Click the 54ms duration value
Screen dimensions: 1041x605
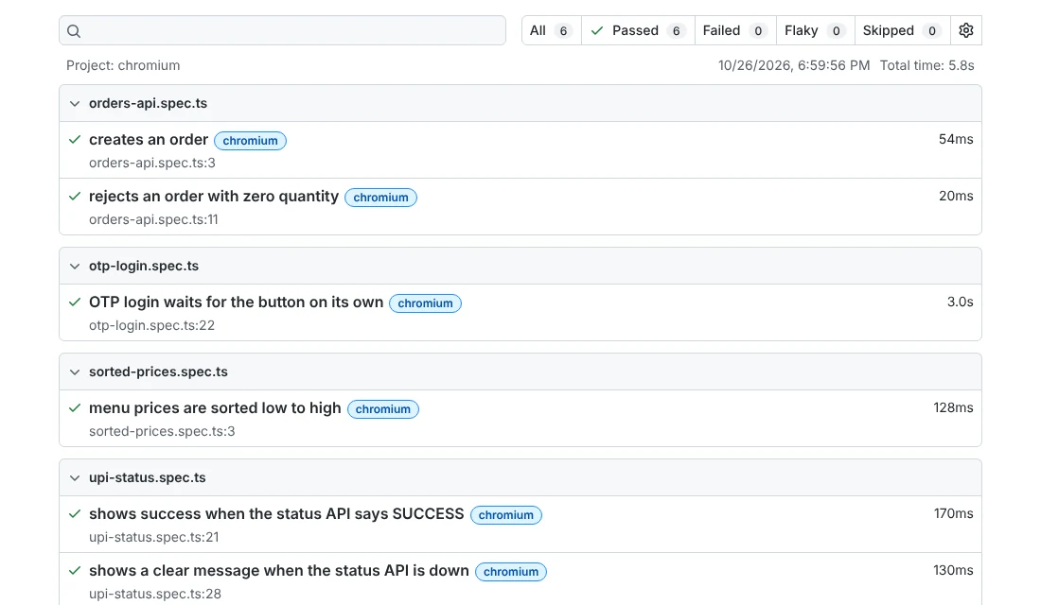(x=956, y=139)
